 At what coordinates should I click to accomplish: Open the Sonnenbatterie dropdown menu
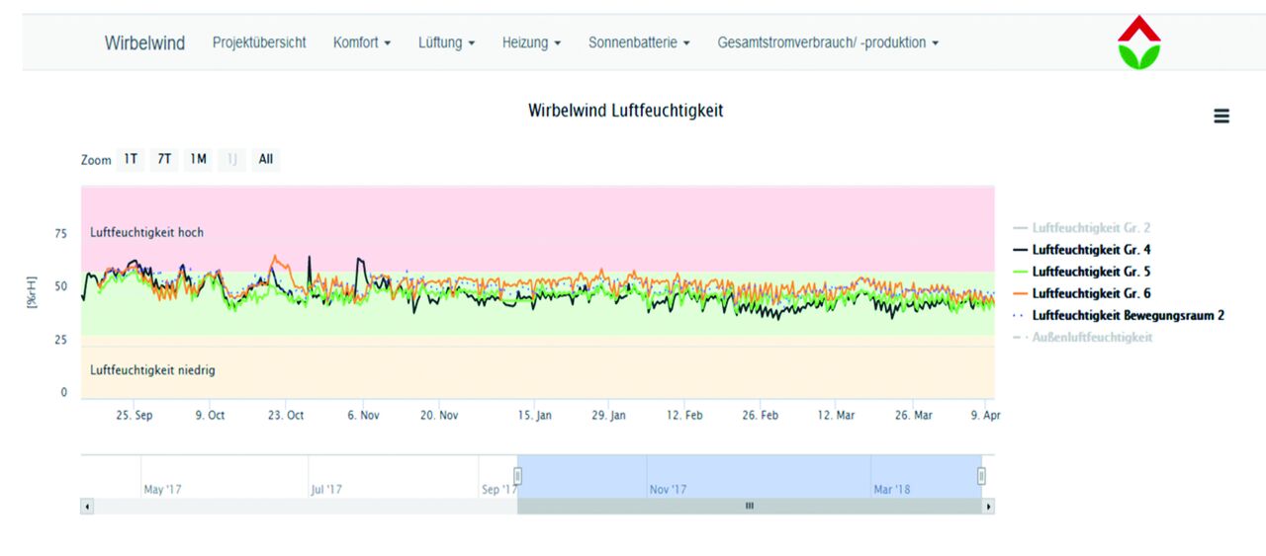click(639, 43)
